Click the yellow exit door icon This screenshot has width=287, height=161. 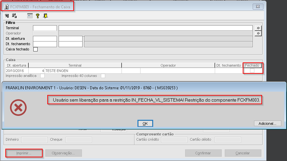[45, 16]
